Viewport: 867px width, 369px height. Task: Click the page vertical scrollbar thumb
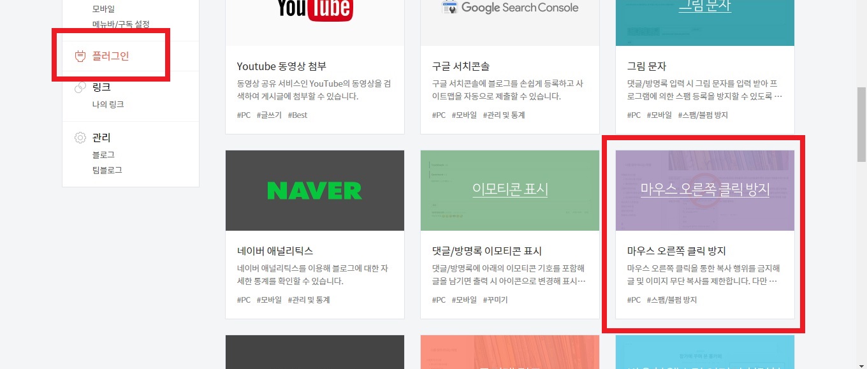point(861,126)
